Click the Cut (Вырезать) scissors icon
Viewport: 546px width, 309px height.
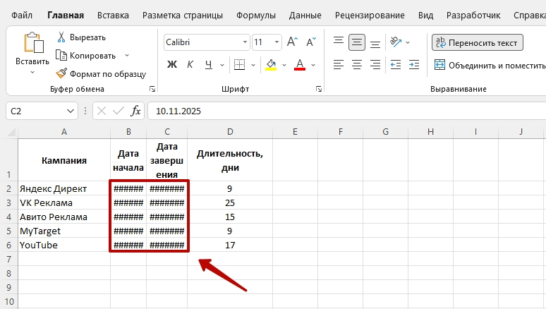pos(61,37)
